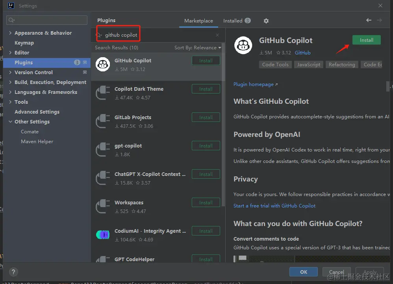Select Keymap in the settings tree
The width and height of the screenshot is (393, 284).
[x=24, y=43]
